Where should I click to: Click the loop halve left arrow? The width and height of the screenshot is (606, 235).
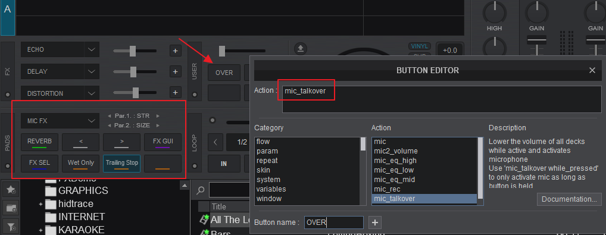215,142
